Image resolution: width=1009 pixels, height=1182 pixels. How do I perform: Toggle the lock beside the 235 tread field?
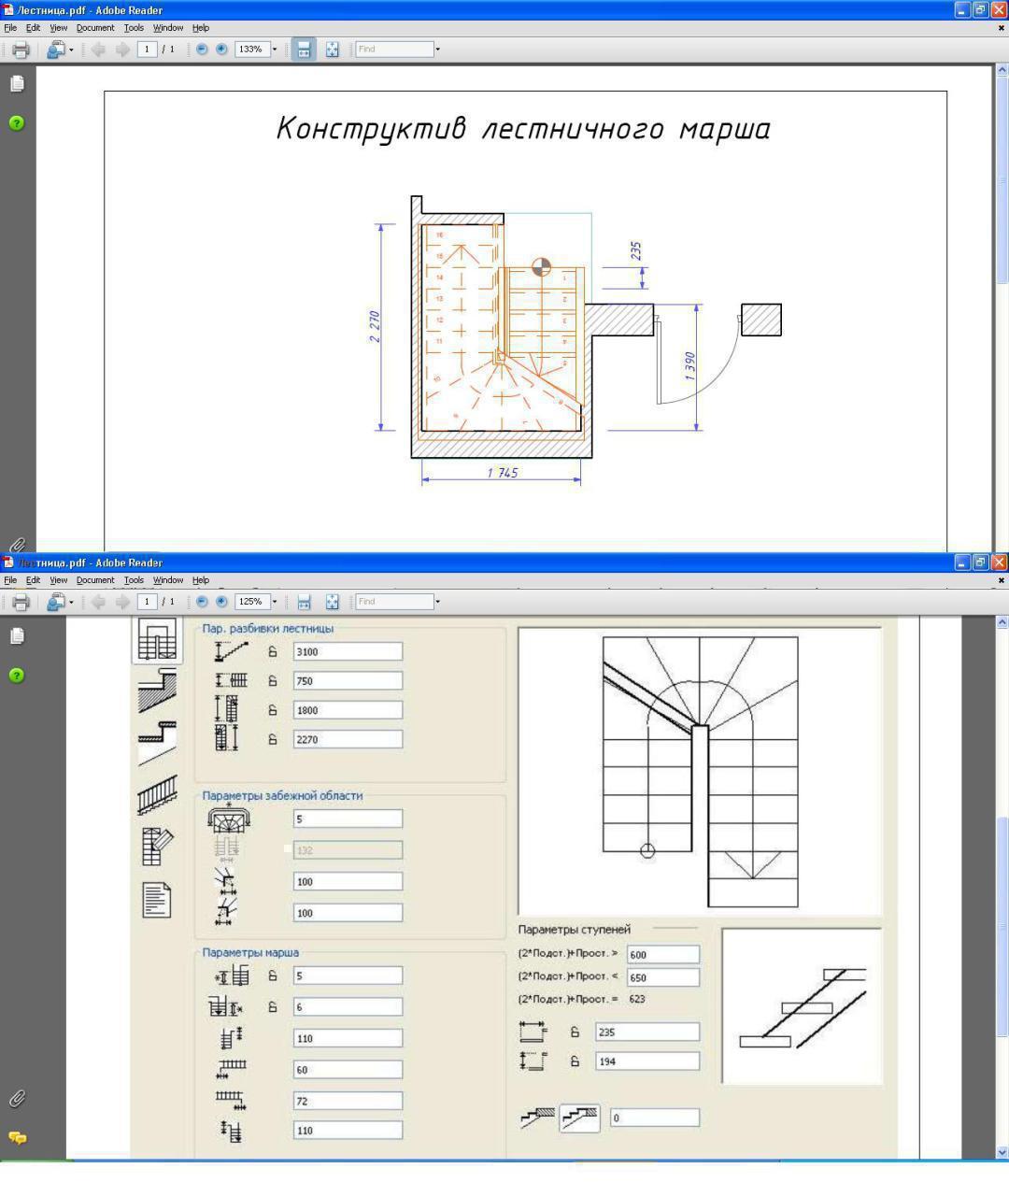click(576, 1032)
